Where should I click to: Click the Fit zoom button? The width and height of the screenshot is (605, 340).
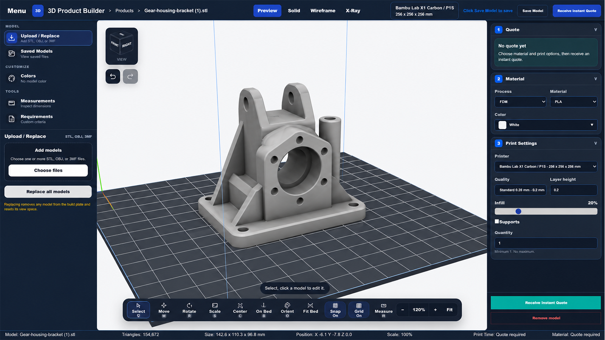point(450,310)
